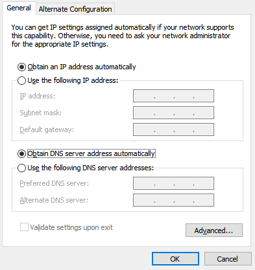The width and height of the screenshot is (255, 270).
Task: Open the Advanced settings dialog
Action: click(x=214, y=231)
